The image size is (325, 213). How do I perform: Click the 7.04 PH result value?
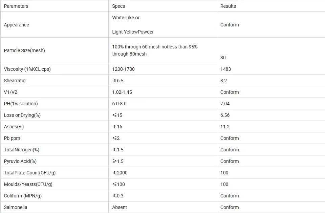pos(225,104)
